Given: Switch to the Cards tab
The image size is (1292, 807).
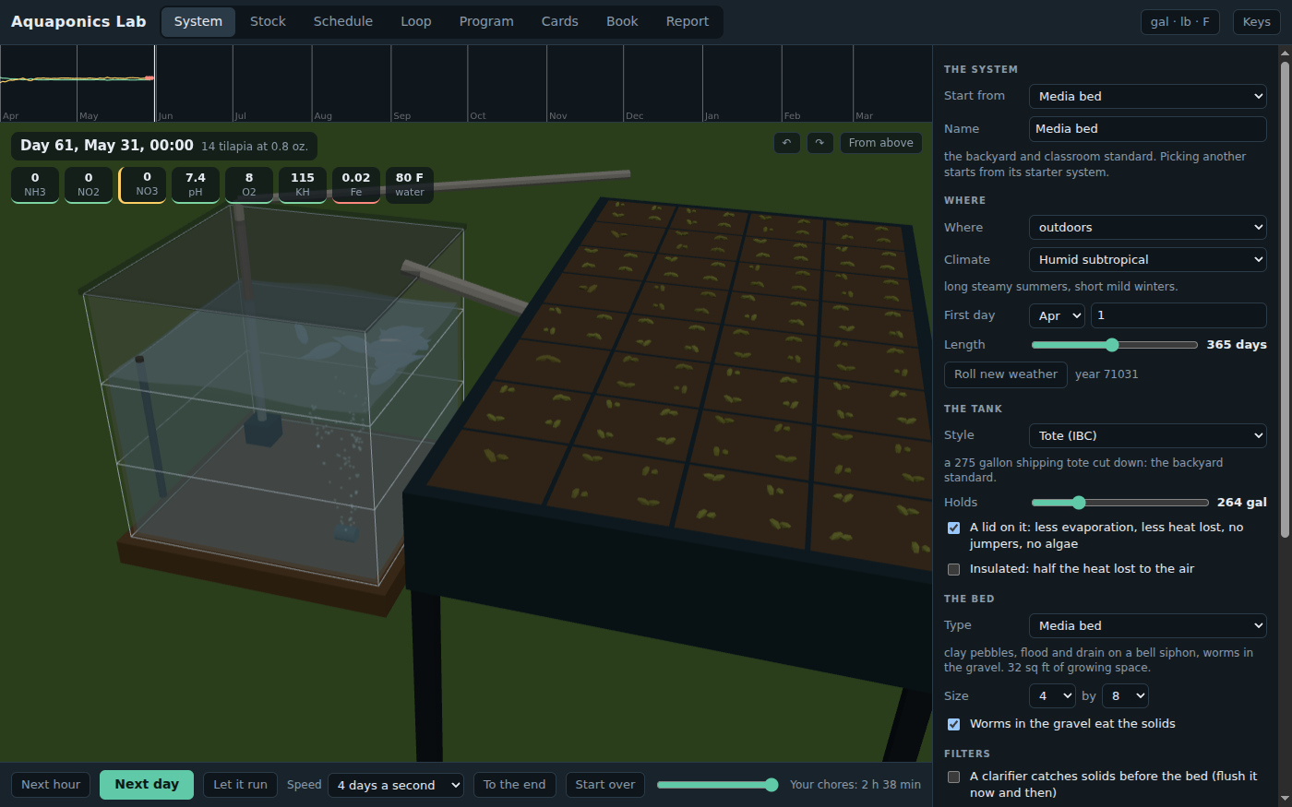Looking at the screenshot, I should 560,21.
